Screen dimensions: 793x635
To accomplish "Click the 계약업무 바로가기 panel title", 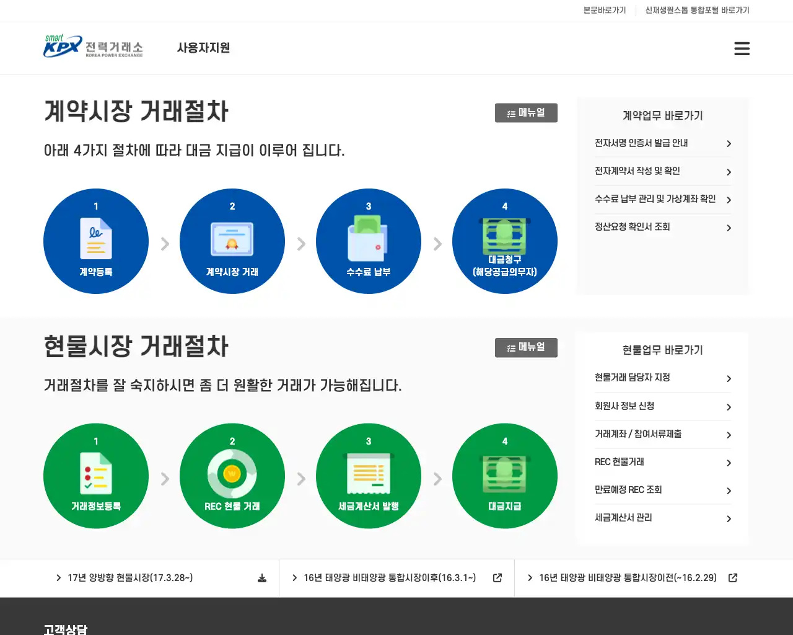I will point(663,116).
